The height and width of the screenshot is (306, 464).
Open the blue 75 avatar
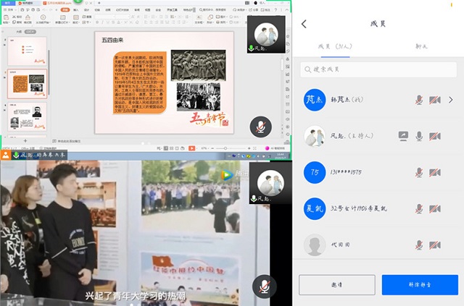(x=315, y=172)
